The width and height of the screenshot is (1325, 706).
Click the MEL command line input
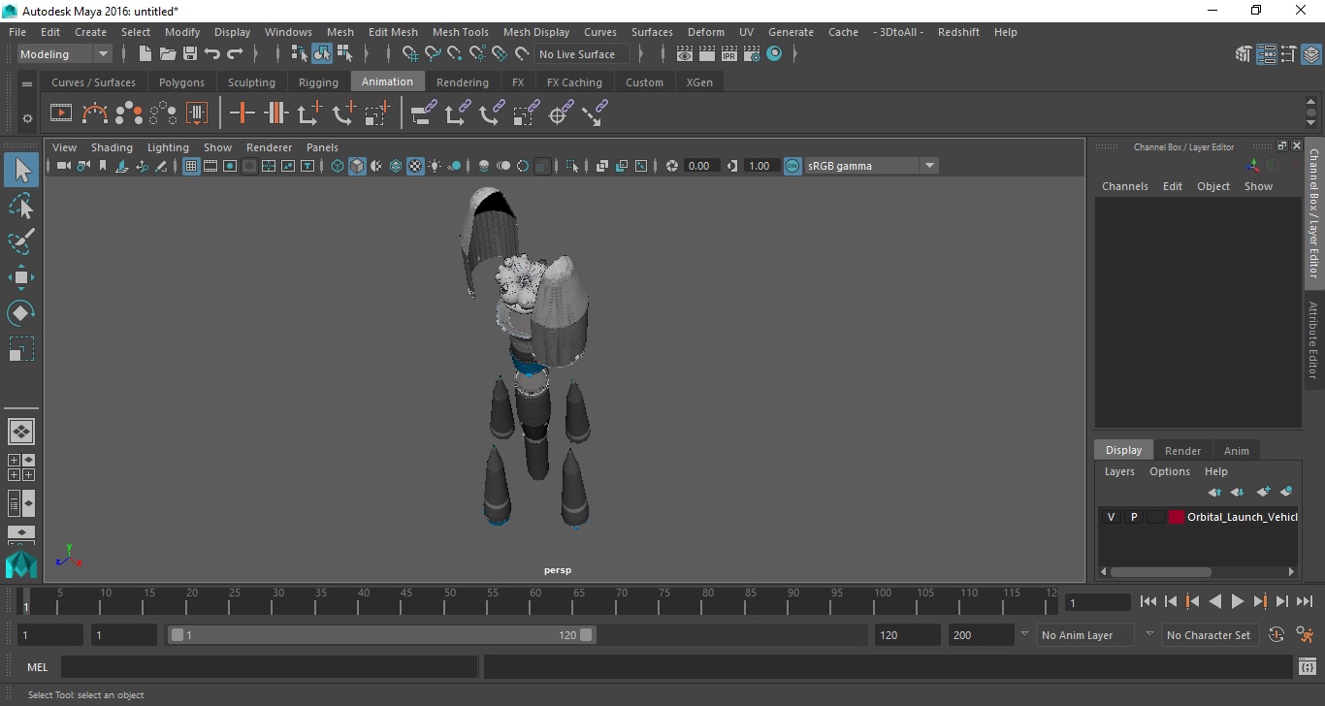pos(270,667)
